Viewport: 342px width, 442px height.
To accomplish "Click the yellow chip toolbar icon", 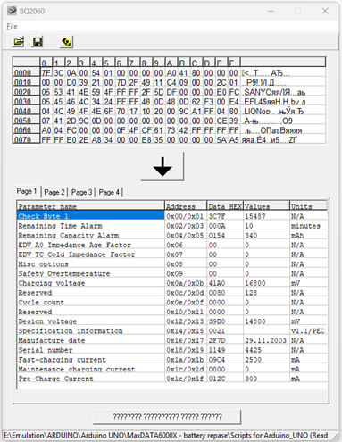I will pos(66,42).
